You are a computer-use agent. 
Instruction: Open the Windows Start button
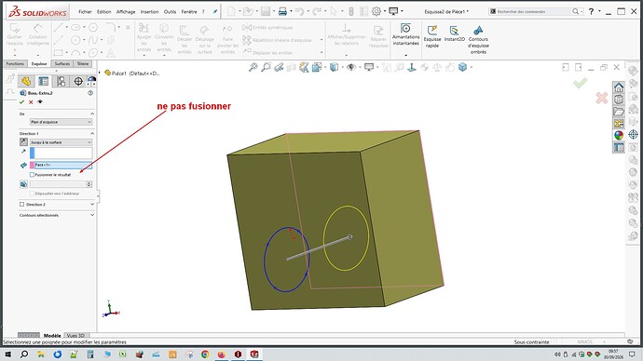[x=7, y=354]
